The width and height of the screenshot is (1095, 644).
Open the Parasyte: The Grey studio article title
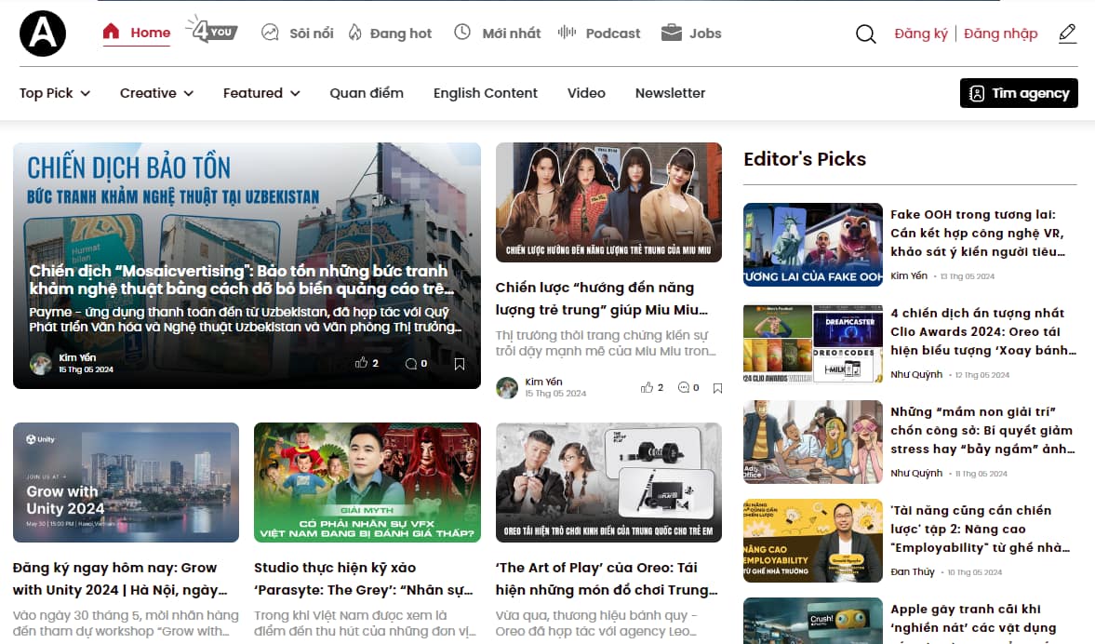(363, 578)
